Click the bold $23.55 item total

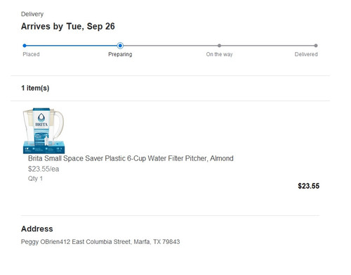point(309,186)
